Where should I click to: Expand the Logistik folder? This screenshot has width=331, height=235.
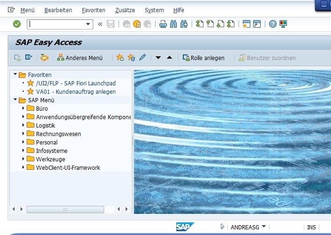pos(23,125)
